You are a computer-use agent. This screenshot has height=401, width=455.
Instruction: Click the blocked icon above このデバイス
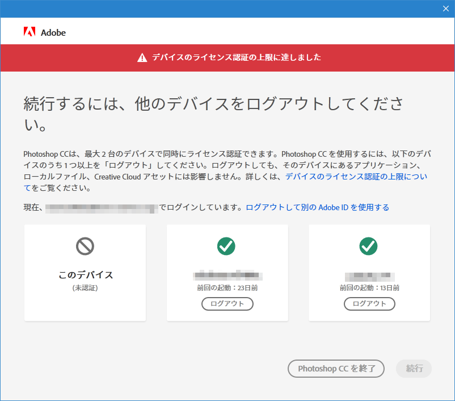[x=85, y=246]
